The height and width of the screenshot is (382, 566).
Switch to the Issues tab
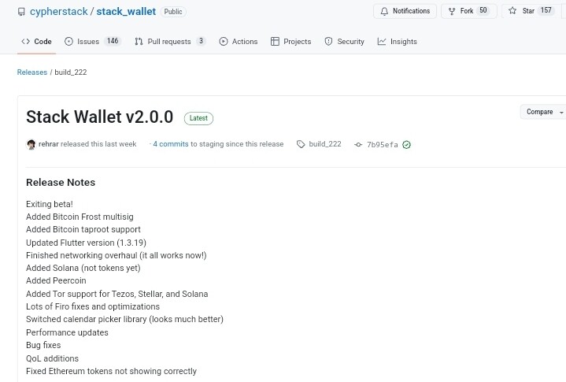pos(92,42)
